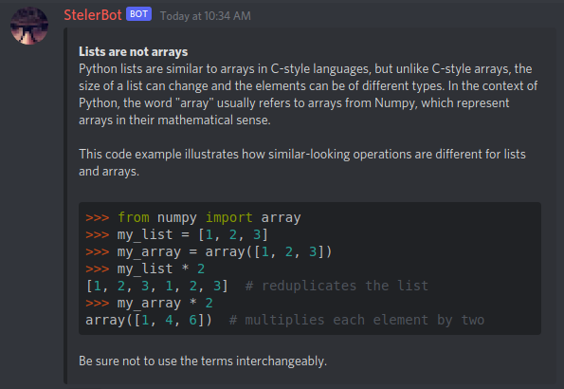Open the SteIerBot avatar image
The image size is (564, 389).
coord(29,26)
